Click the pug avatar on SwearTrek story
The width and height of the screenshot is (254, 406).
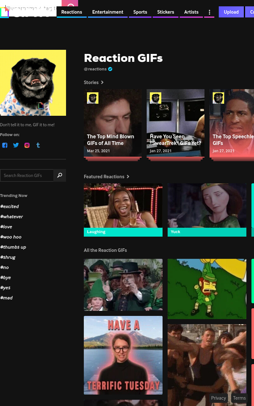pos(156,98)
